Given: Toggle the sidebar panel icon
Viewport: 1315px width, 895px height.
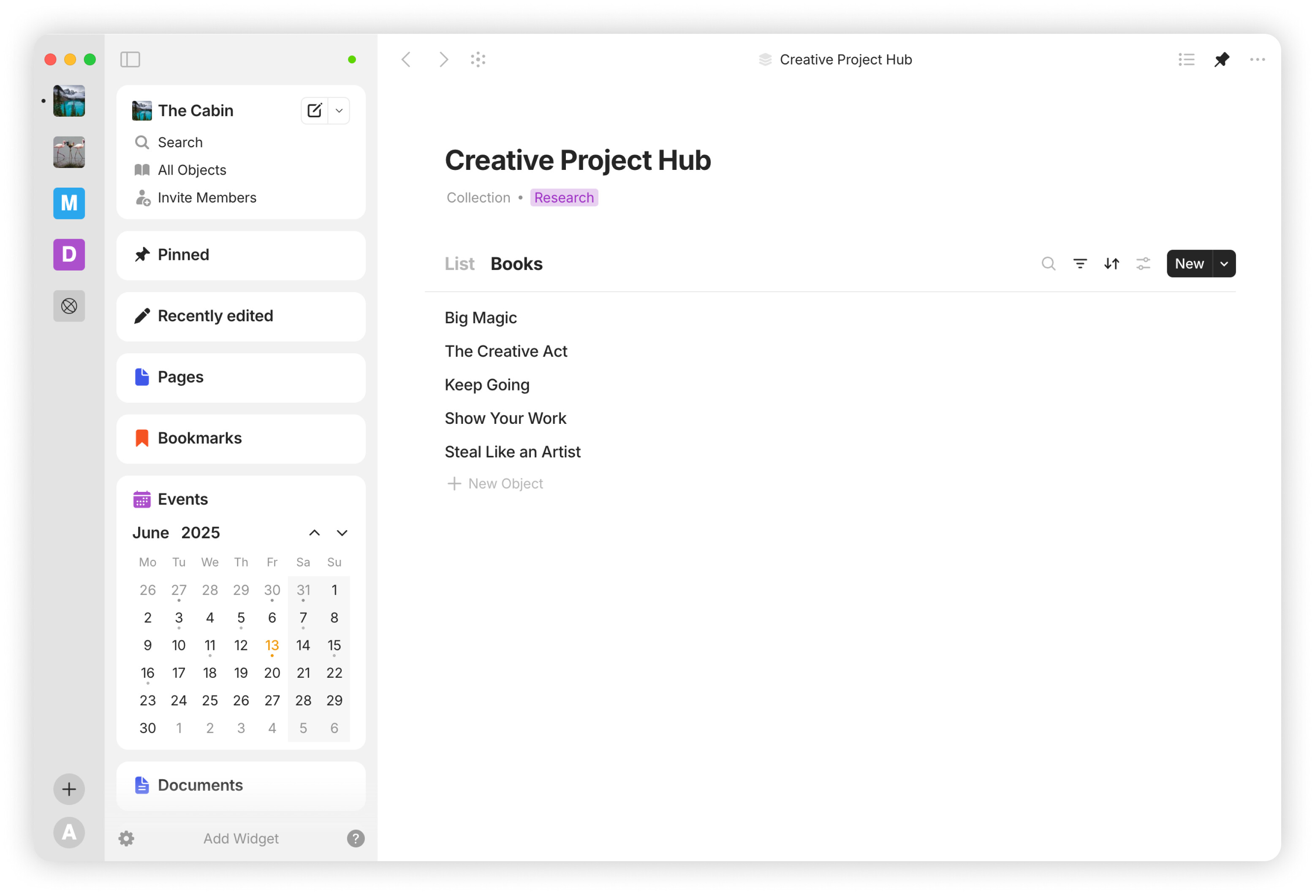Looking at the screenshot, I should coord(130,60).
